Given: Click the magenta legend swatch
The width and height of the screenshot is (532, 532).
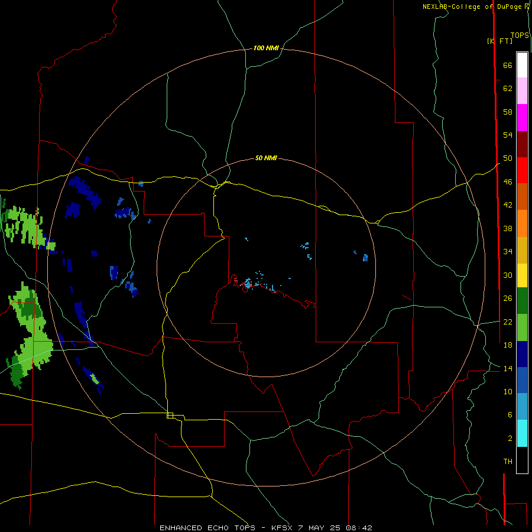Looking at the screenshot, I should pyautogui.click(x=522, y=118).
